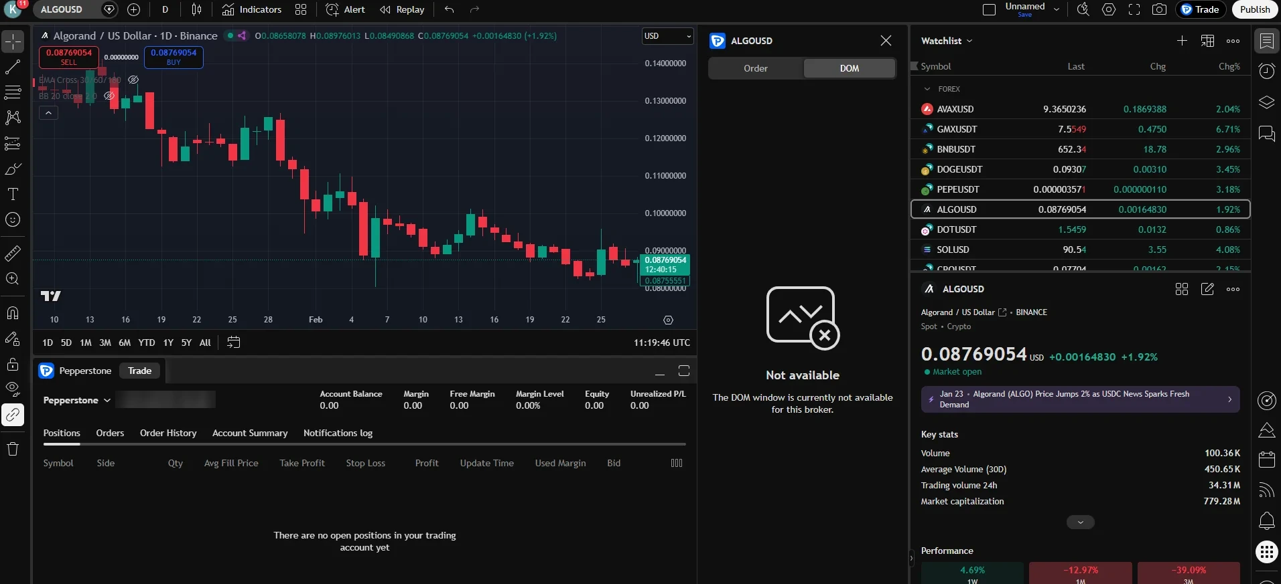Enter fullscreen mode
Image resolution: width=1281 pixels, height=584 pixels.
[1134, 9]
